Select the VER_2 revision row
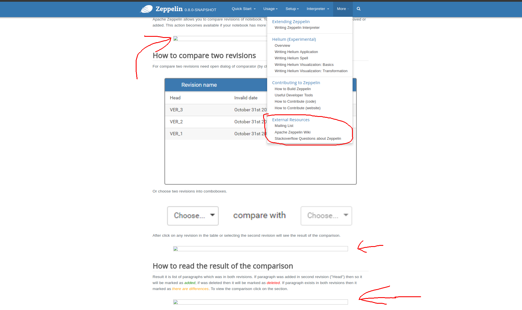Viewport: 522px width, 310px height. point(216,122)
